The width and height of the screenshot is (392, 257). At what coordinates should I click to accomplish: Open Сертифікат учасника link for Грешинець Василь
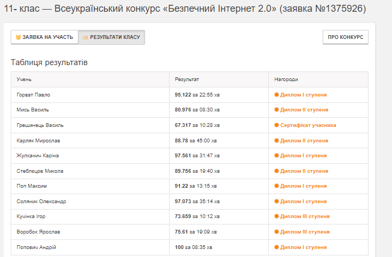pos(308,125)
